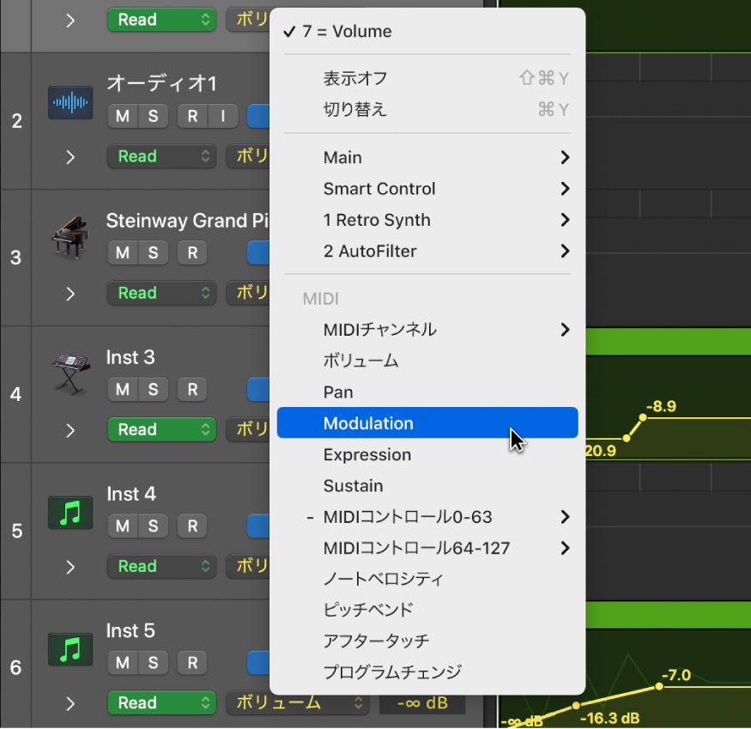This screenshot has width=751, height=729.
Task: Click the green note icon on Inst 4
Action: [70, 512]
